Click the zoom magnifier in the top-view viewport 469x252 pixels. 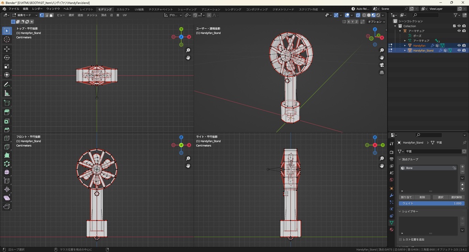[188, 50]
